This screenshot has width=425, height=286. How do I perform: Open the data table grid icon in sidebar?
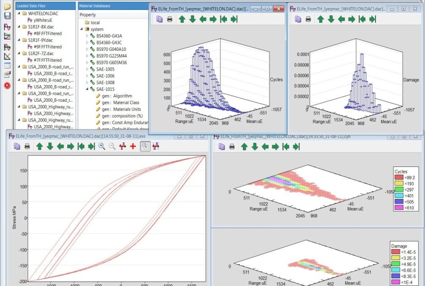coord(7,65)
